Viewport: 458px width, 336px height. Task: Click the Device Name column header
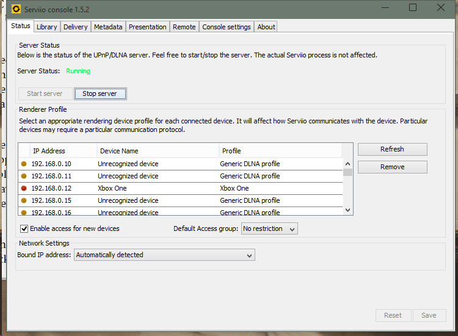pos(158,151)
